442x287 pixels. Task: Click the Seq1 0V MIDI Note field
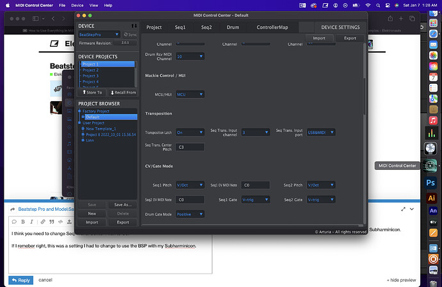coord(255,185)
